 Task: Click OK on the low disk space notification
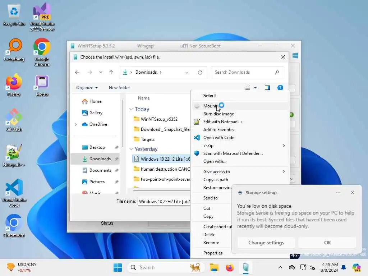tap(327, 243)
